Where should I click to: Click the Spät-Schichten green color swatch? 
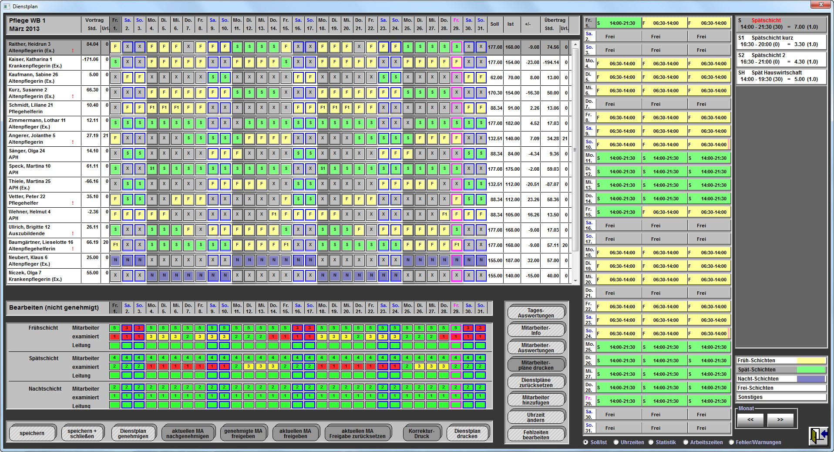pos(811,370)
